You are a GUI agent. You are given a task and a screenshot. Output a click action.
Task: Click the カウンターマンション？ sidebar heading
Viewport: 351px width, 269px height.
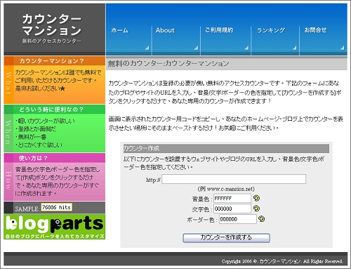click(51, 61)
